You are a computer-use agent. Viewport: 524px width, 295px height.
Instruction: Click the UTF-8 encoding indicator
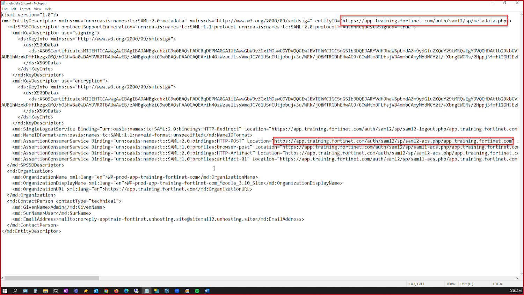[x=498, y=284]
